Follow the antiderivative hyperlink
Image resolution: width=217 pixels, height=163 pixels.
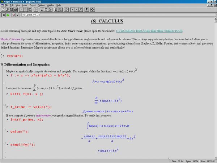[x=43, y=116]
